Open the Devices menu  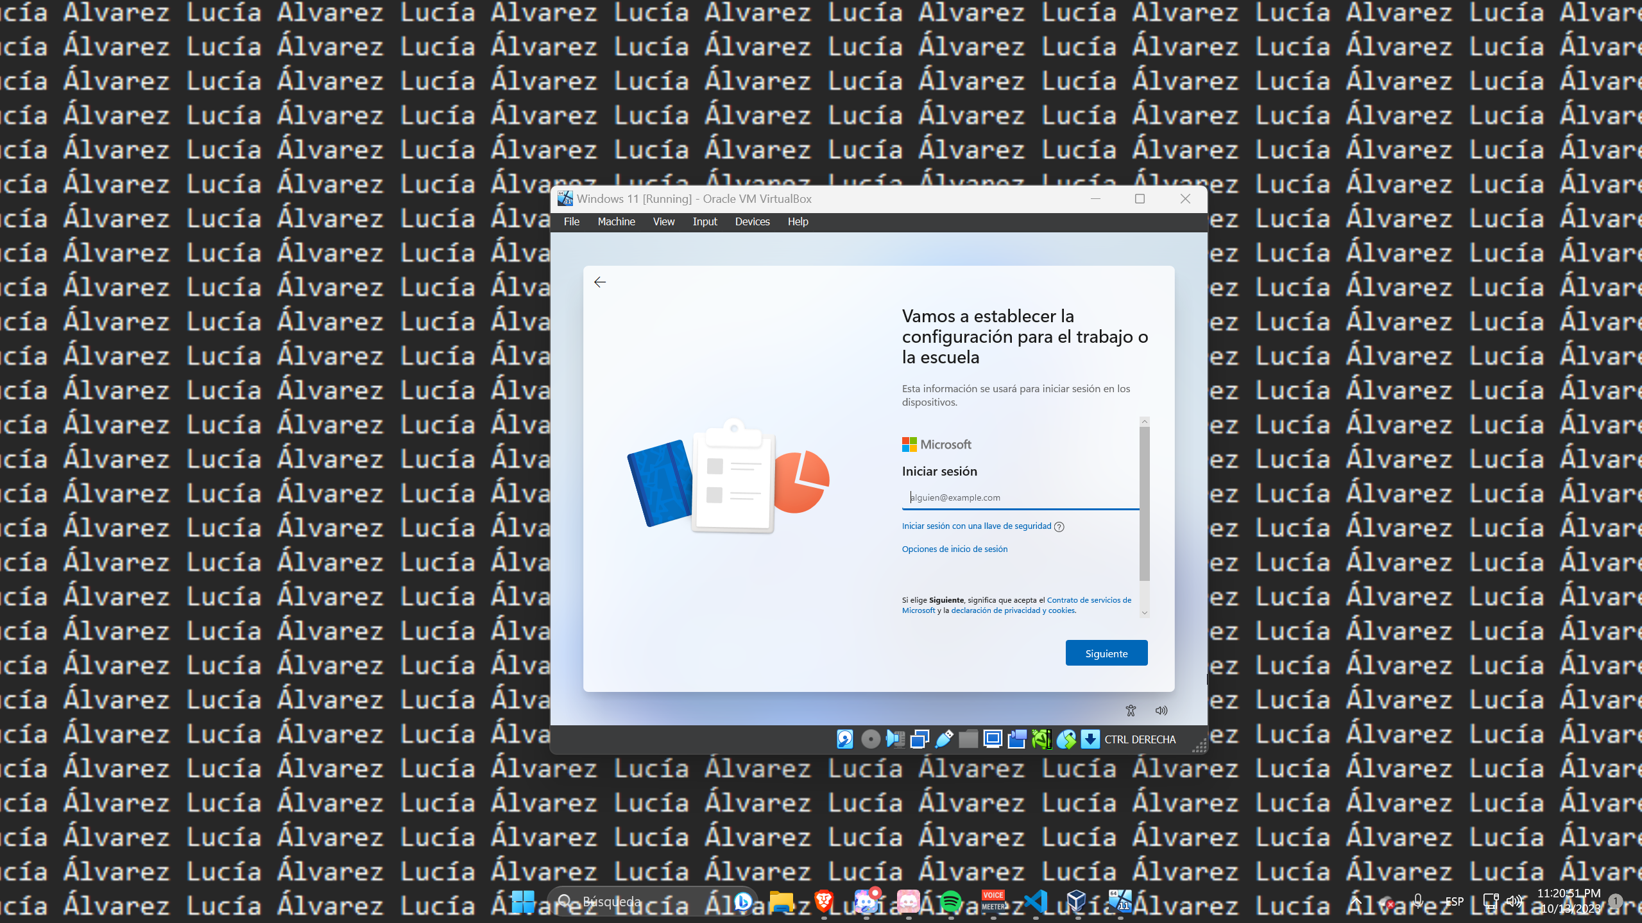752,221
